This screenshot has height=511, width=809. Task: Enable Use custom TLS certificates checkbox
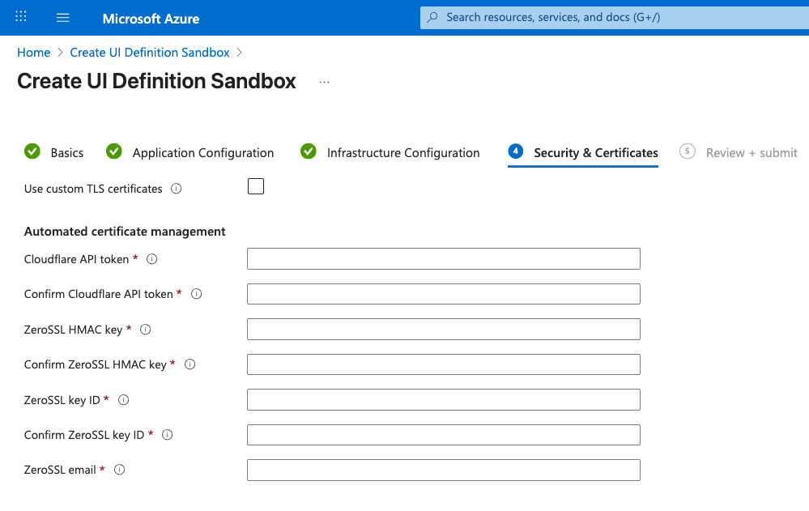click(x=256, y=186)
